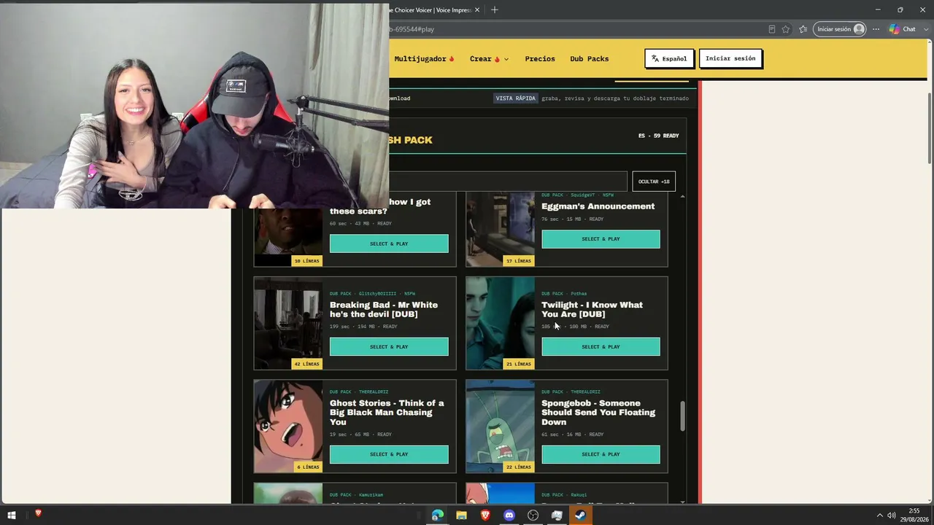Select & Play Eggman's Announcement
Image resolution: width=934 pixels, height=525 pixels.
pyautogui.click(x=601, y=239)
